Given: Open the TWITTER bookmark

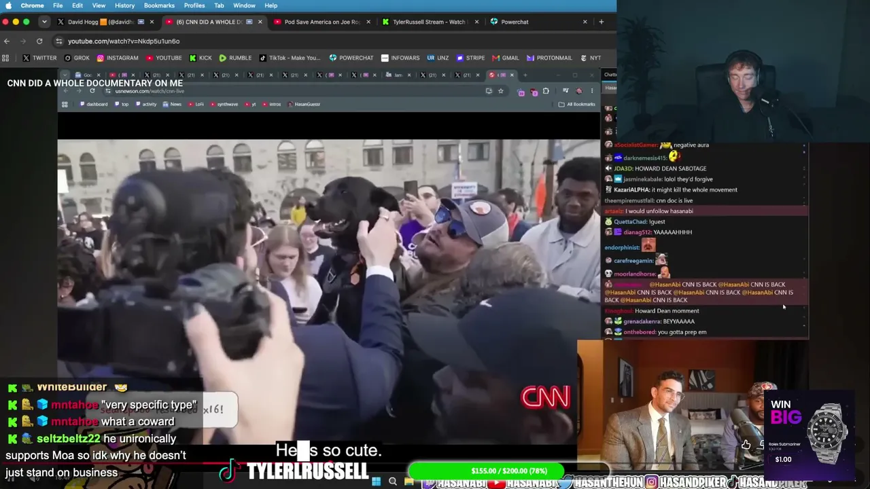Looking at the screenshot, I should 39,58.
